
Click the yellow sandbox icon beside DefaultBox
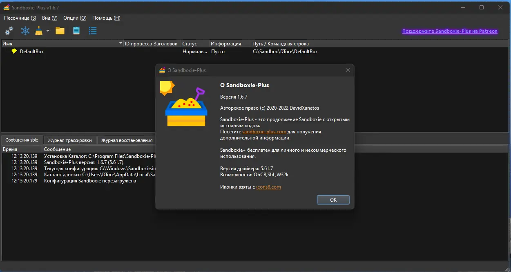14,52
